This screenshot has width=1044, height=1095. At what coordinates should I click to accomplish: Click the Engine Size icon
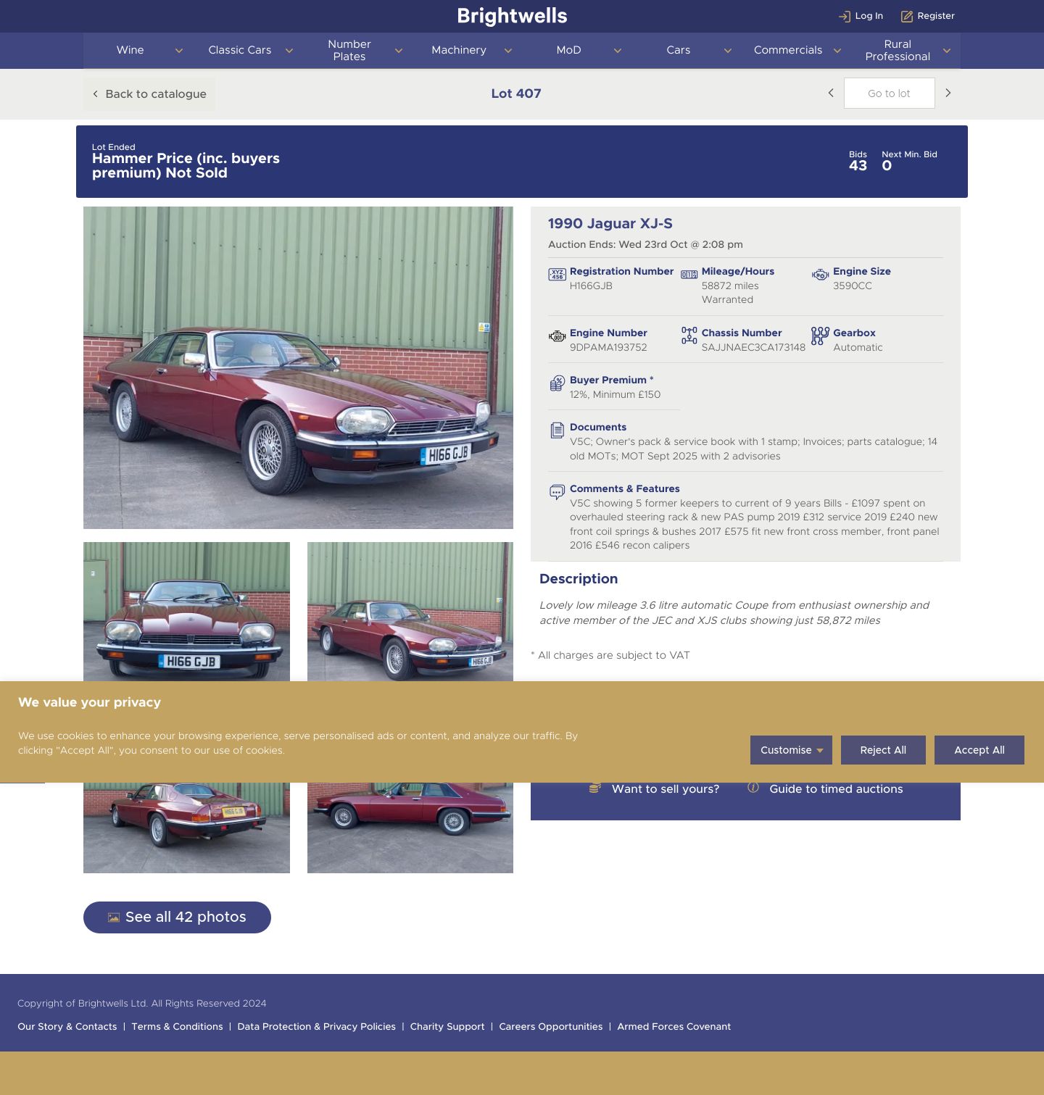point(820,275)
